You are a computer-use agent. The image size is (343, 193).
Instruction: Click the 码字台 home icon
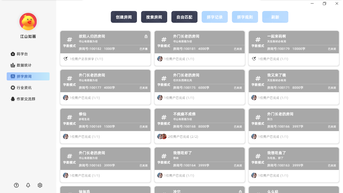click(x=13, y=54)
